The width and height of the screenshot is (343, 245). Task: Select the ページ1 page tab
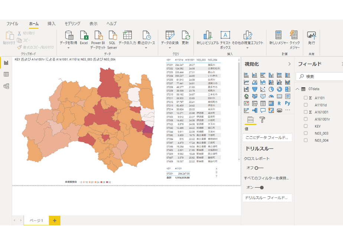36,220
